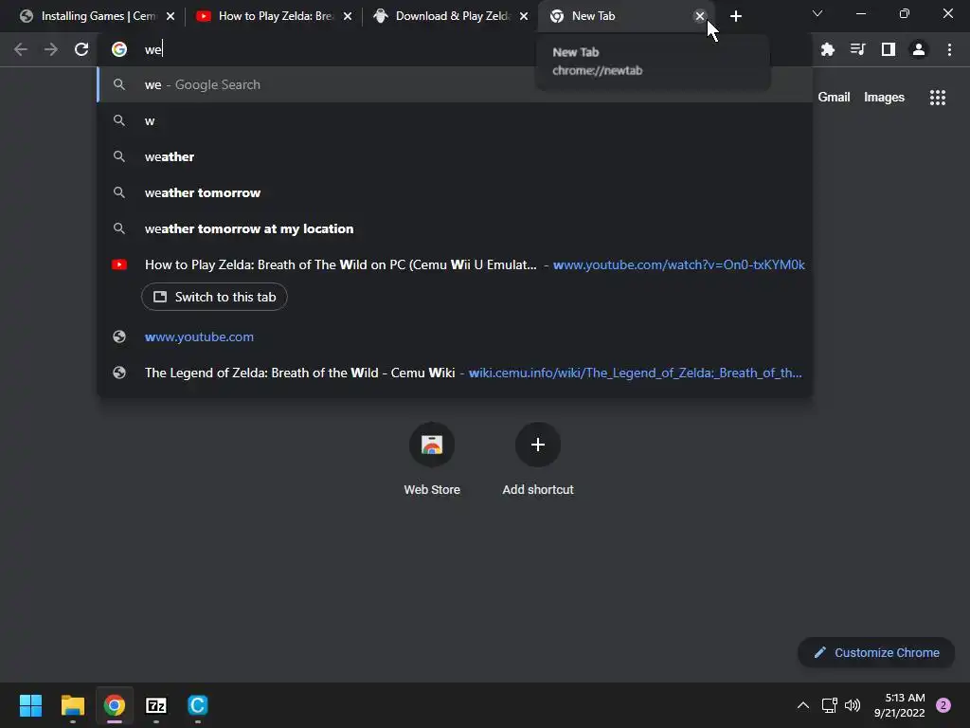Close the Download & Play Zelda tab
The height and width of the screenshot is (728, 970).
pos(524,16)
